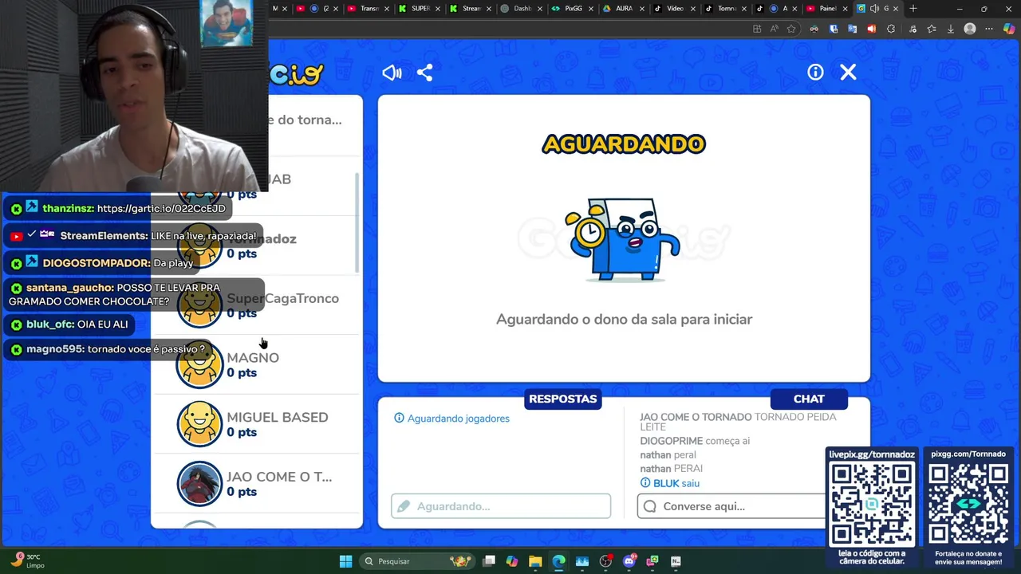Open Task View on the taskbar
This screenshot has width=1021, height=574.
(489, 561)
